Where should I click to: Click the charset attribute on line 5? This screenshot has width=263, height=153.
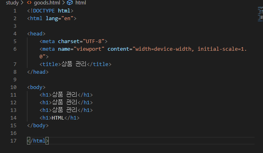tap(69, 41)
